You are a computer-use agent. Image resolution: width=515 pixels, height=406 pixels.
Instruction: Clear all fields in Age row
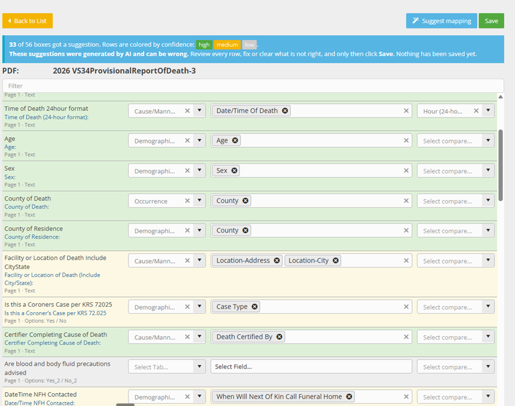coord(407,140)
